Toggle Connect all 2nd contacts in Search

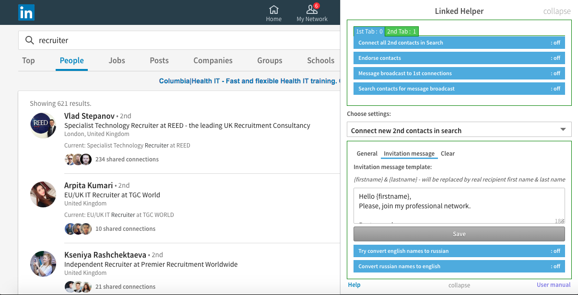(x=459, y=43)
